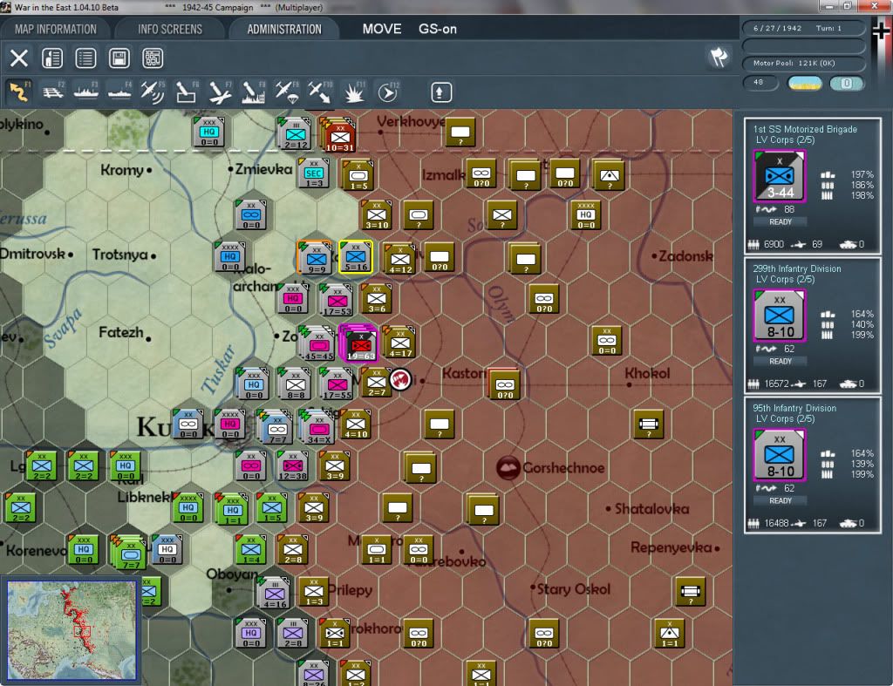This screenshot has height=686, width=893.
Task: Select the Air transport (F9) paratrooper tool
Action: point(286,92)
